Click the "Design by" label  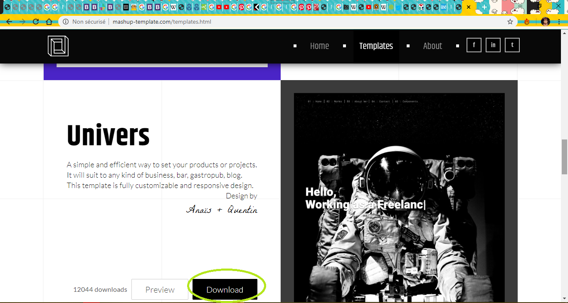[x=242, y=195]
